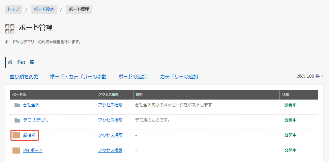This screenshot has height=162, width=329.
Task: Click 公開中 status in 新機能 row
Action: 290,136
